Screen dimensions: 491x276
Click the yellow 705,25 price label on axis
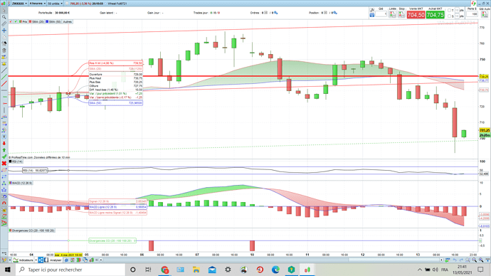484,130
